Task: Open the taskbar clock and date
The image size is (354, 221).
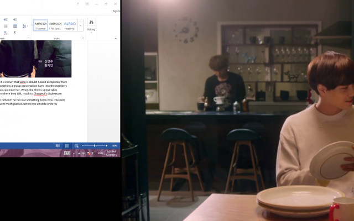Action: click(x=112, y=154)
